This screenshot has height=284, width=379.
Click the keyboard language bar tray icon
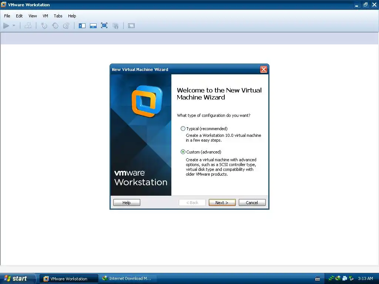point(318,279)
